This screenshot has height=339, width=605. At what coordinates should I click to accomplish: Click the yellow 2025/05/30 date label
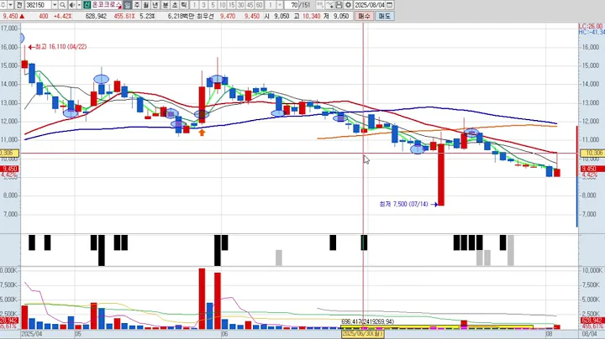click(x=362, y=334)
